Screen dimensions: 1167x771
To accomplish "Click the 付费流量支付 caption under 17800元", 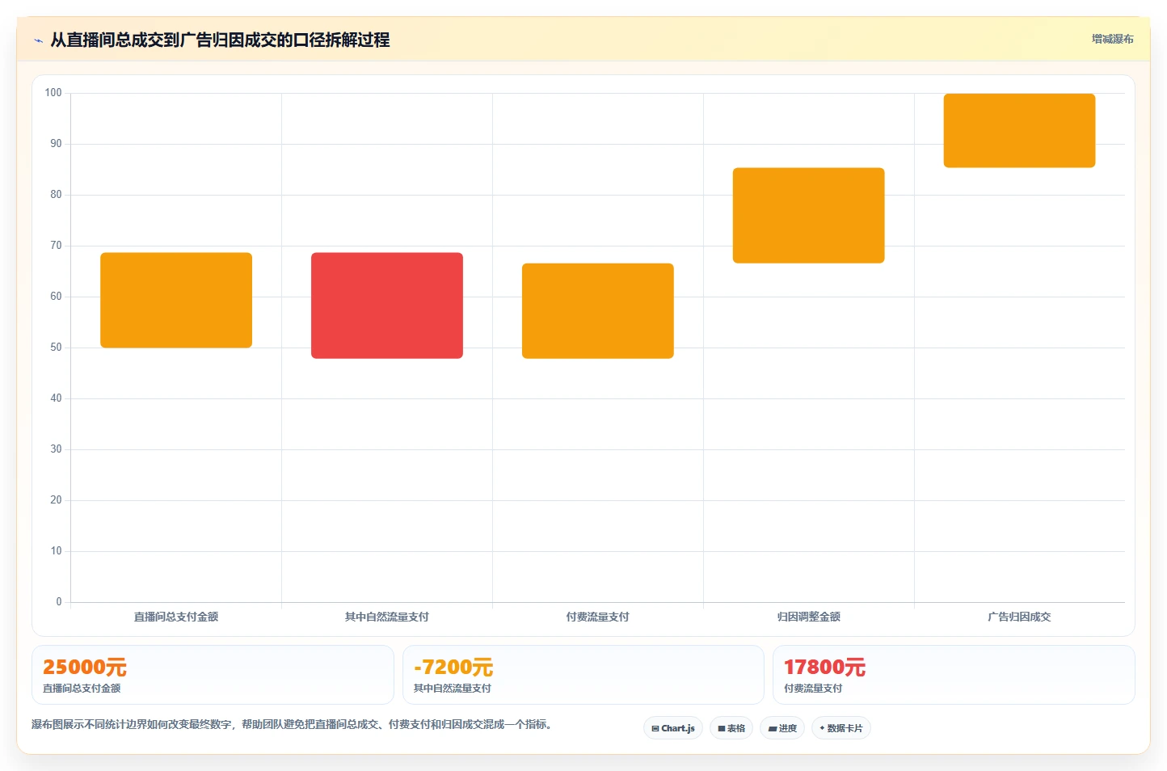I will click(x=813, y=689).
